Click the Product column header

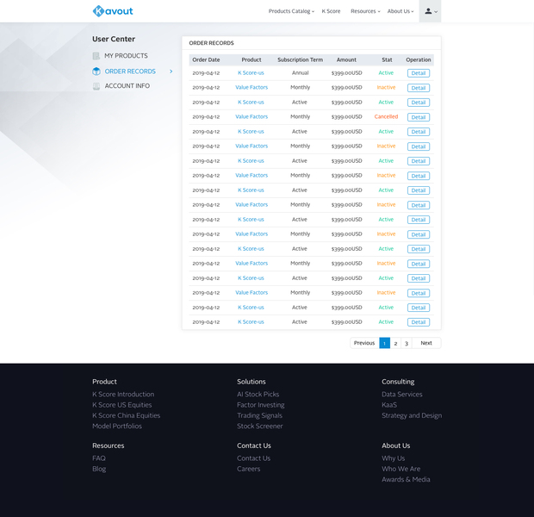pos(251,59)
